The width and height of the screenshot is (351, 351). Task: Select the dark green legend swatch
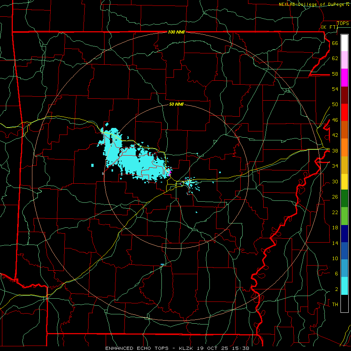(x=344, y=199)
